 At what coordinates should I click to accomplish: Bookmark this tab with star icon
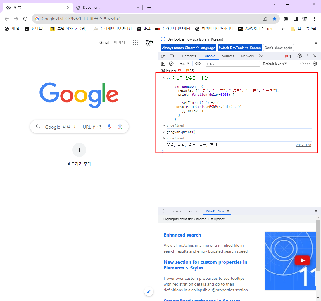pyautogui.click(x=275, y=19)
